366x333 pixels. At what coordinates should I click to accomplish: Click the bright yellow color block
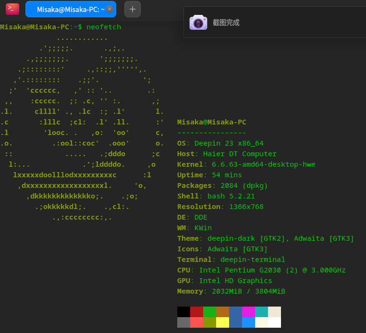(x=223, y=322)
